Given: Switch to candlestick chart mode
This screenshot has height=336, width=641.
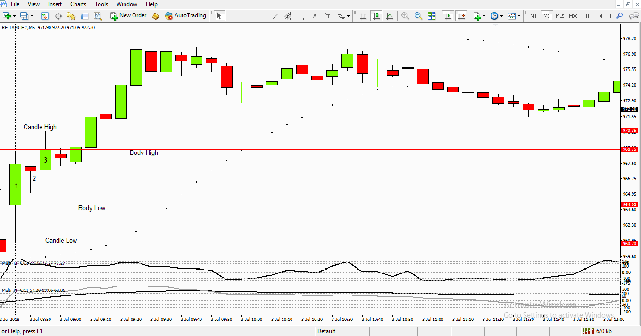Looking at the screenshot, I should (x=376, y=16).
